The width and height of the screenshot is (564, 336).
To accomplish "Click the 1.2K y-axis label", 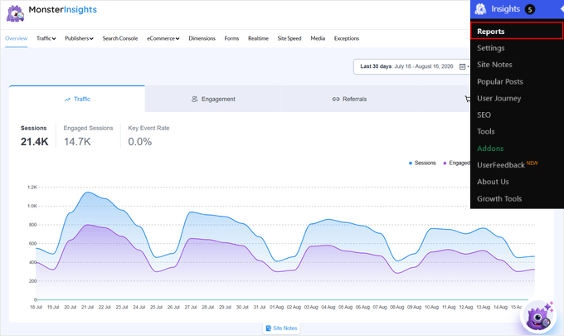I will 32,187.
